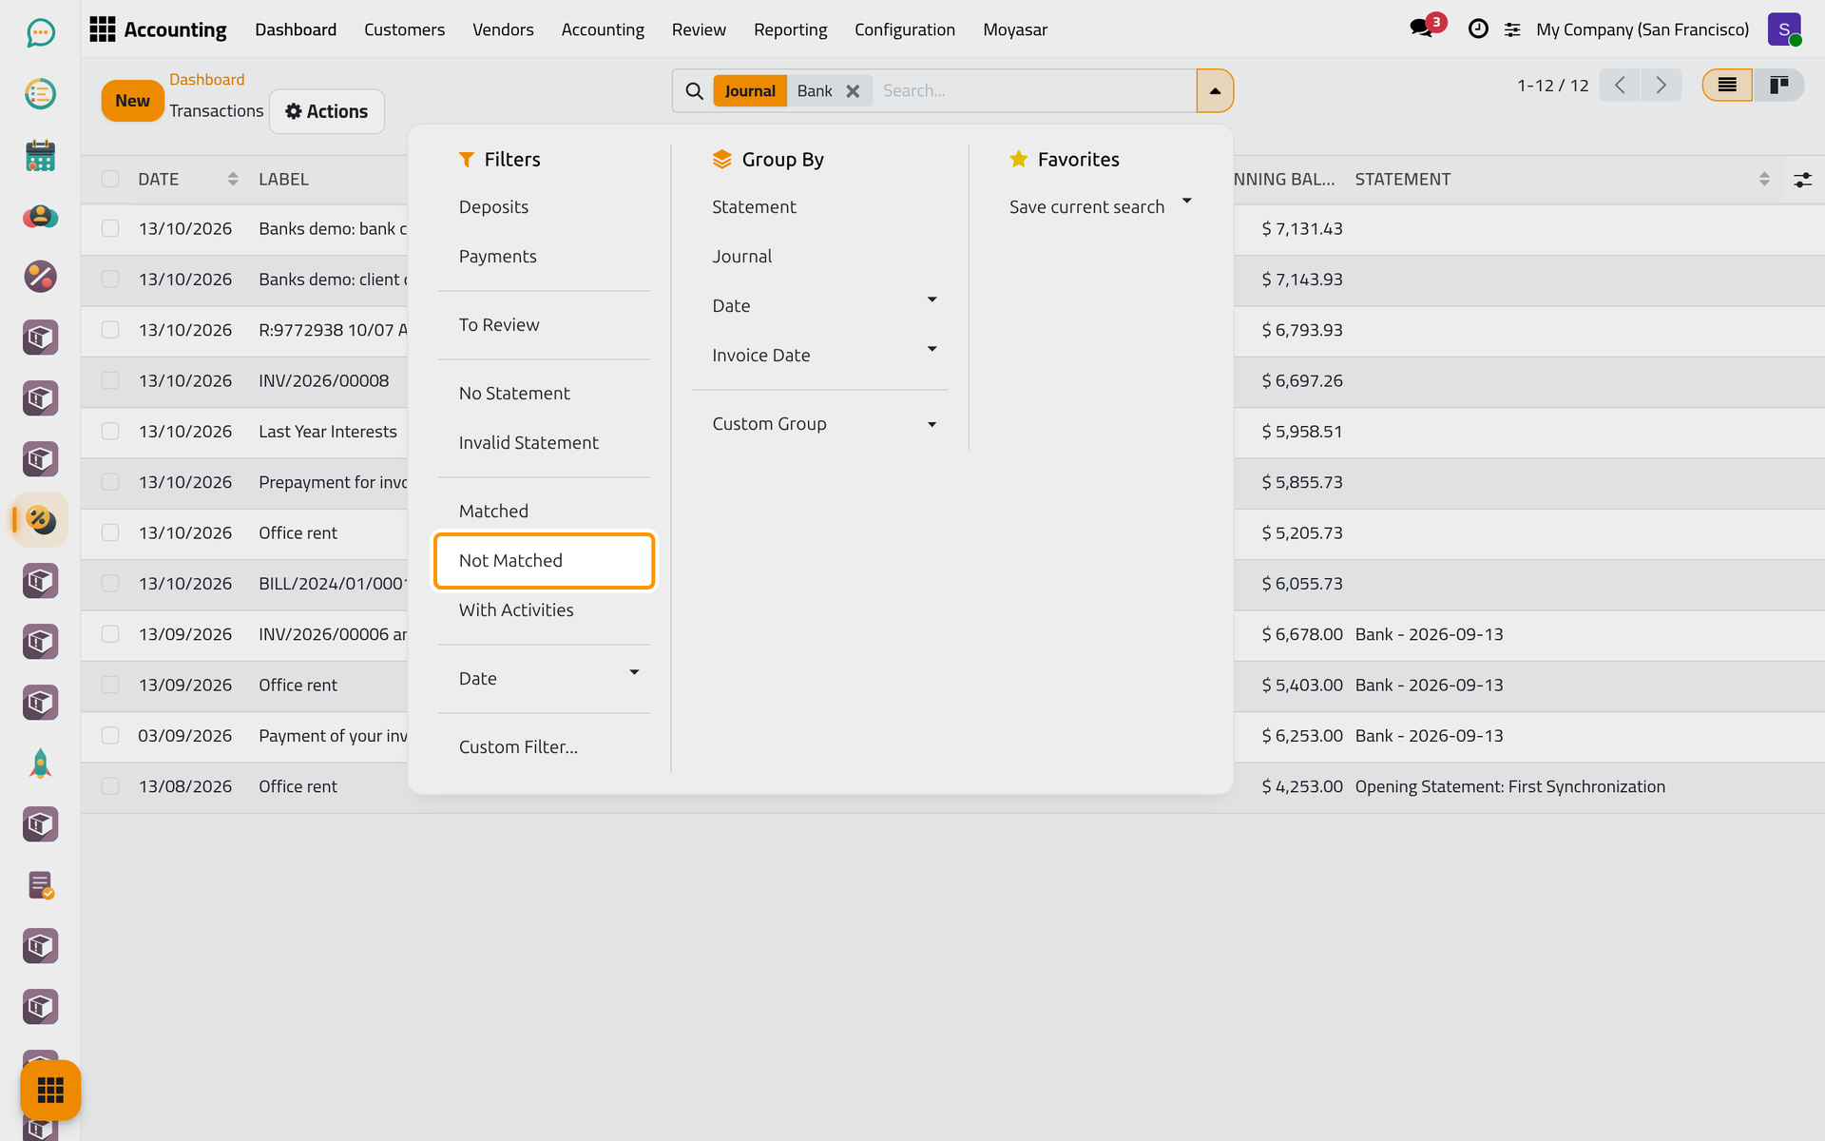The height and width of the screenshot is (1141, 1825).
Task: Switch to kanban view
Action: tap(1778, 86)
